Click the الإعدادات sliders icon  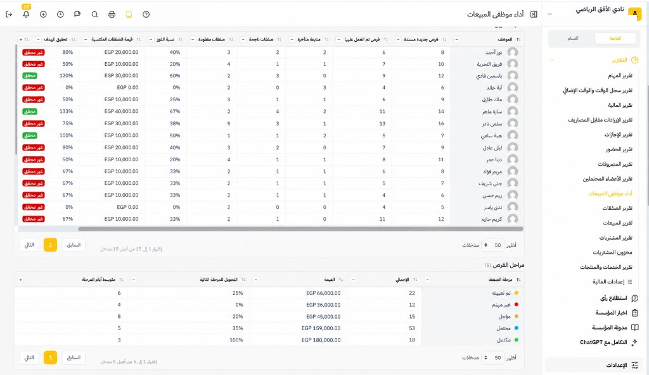[x=634, y=365]
